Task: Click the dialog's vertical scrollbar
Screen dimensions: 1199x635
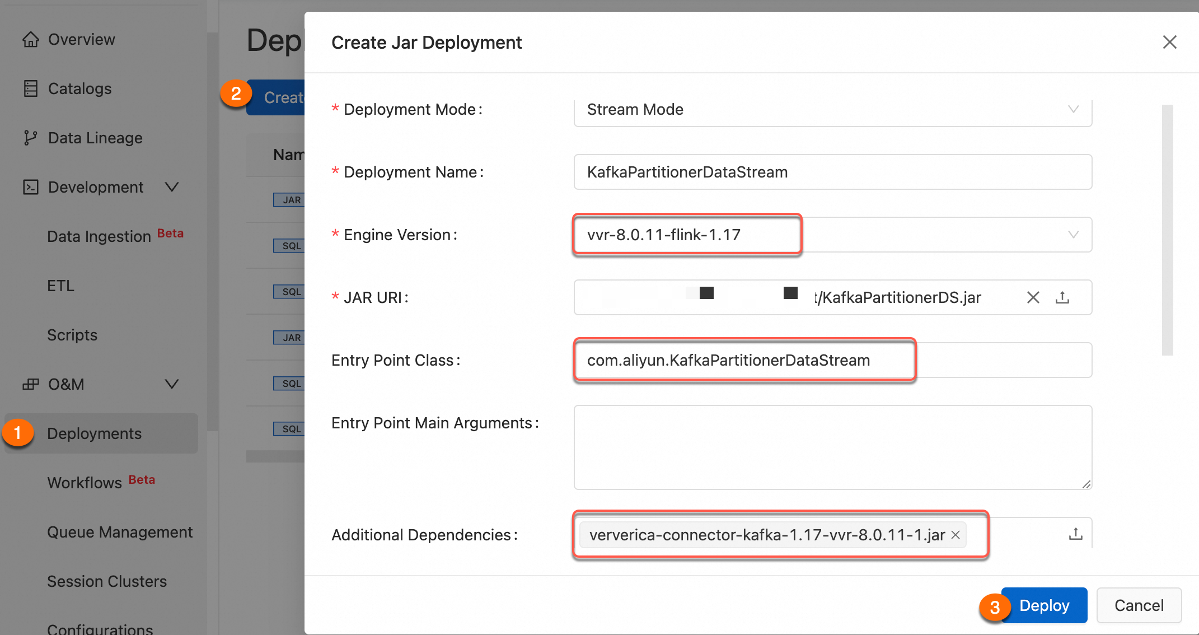Action: click(1167, 230)
